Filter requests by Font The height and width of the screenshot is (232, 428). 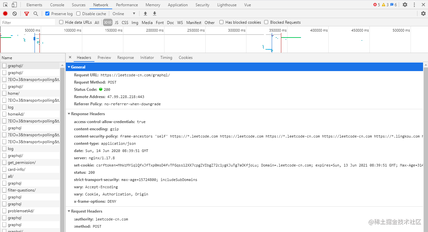coord(160,22)
